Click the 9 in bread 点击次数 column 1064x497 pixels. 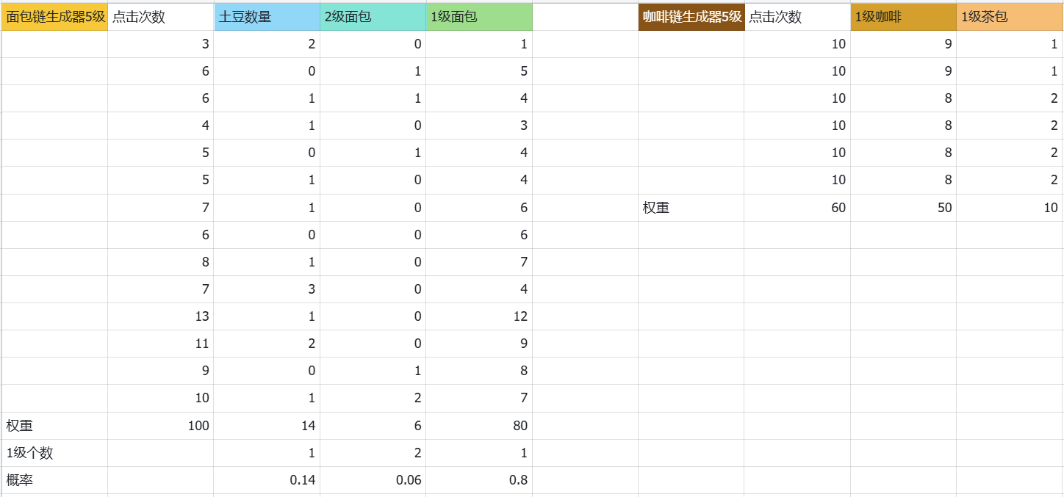click(161, 371)
